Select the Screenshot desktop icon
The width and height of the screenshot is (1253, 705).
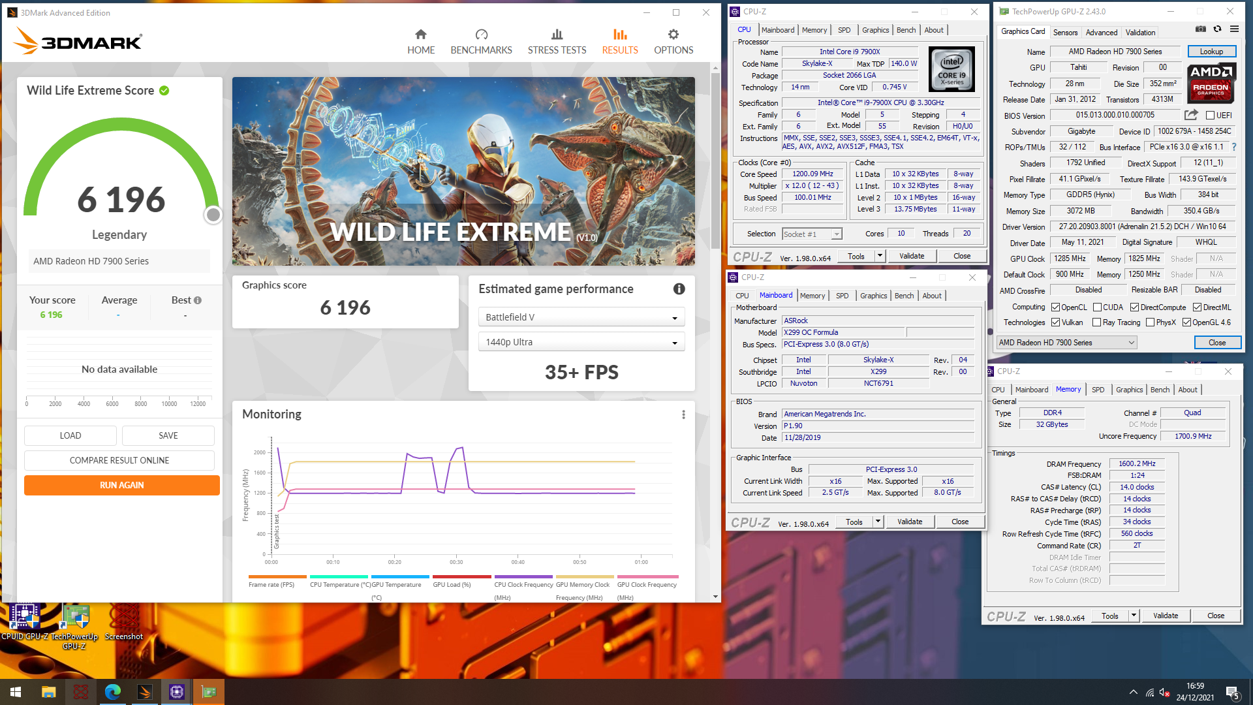point(124,622)
